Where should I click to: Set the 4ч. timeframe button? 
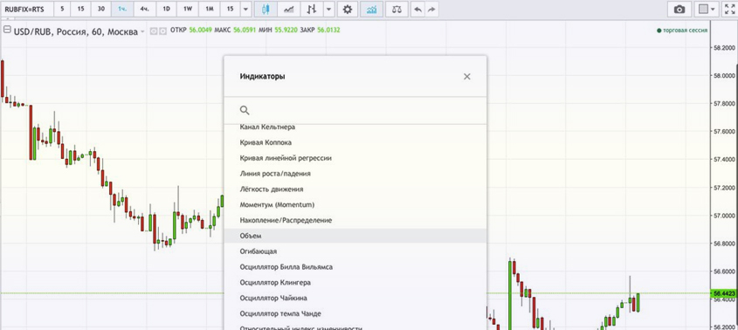144,9
